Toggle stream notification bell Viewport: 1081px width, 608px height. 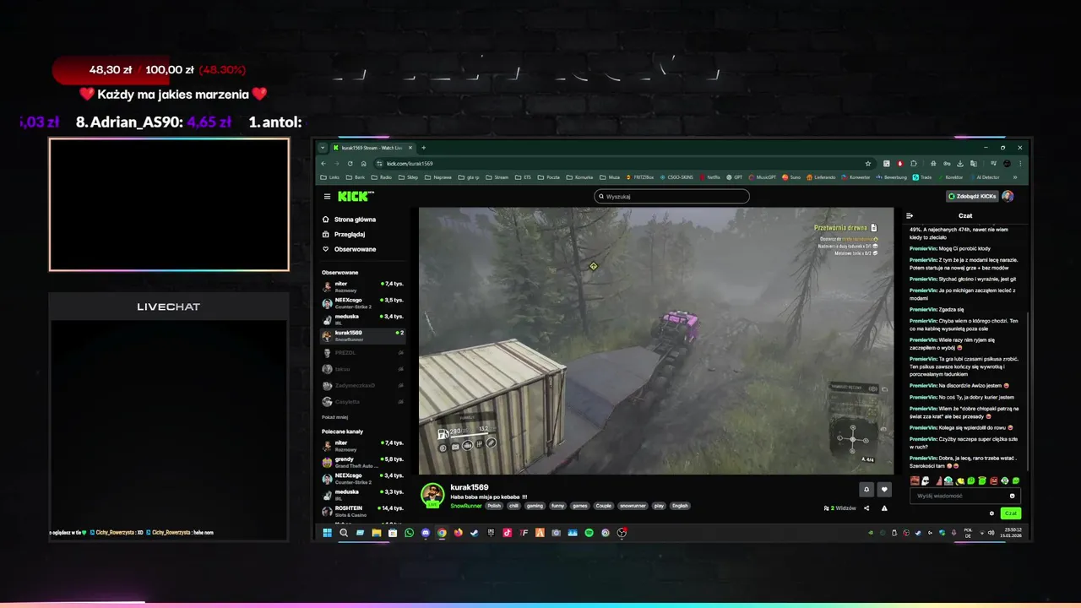coord(866,489)
